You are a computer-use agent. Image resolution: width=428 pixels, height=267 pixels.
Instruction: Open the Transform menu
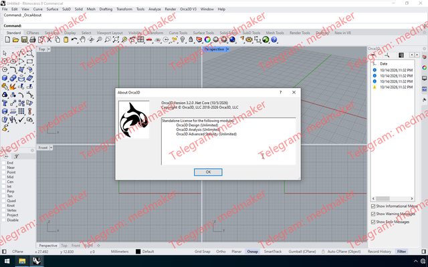pos(124,9)
